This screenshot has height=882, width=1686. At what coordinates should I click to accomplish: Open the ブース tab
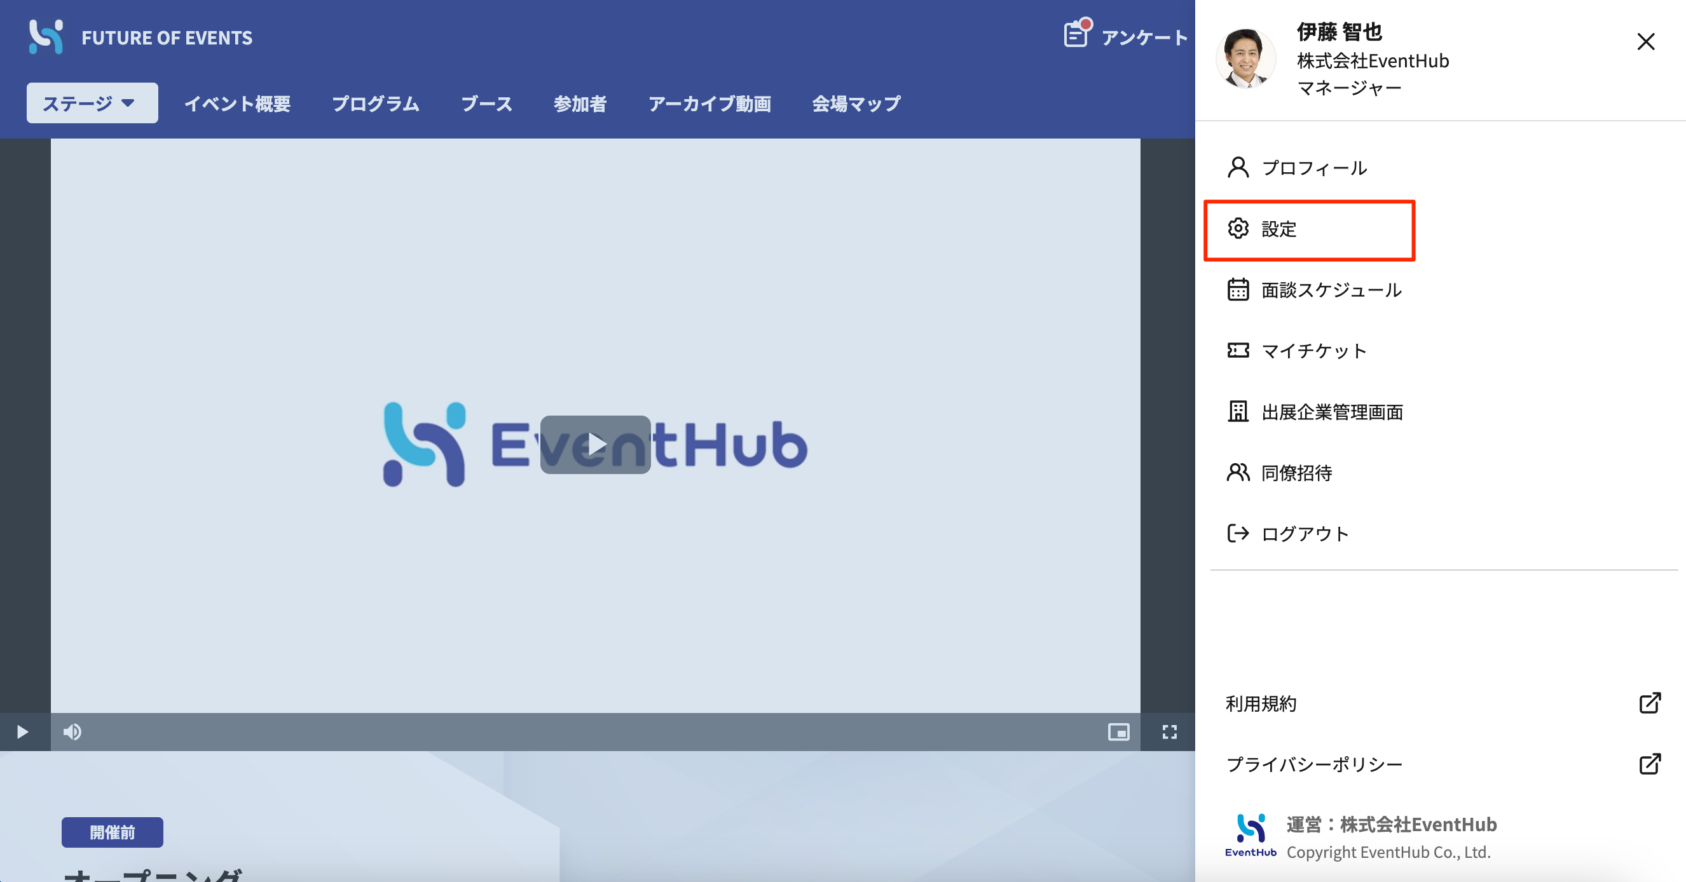(x=486, y=104)
